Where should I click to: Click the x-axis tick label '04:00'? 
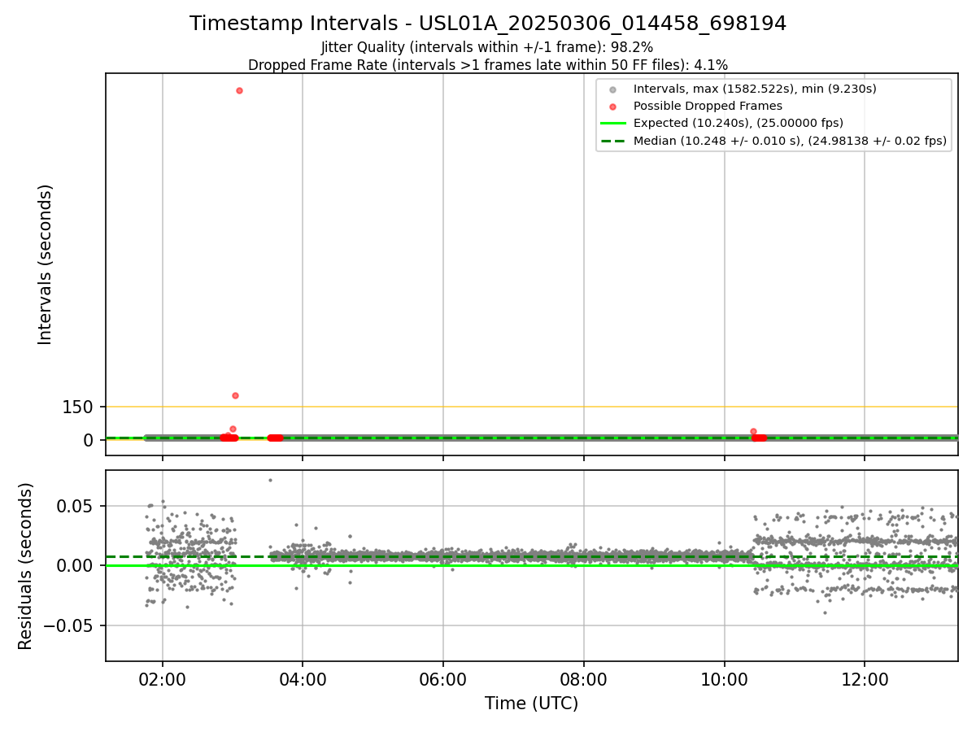tap(303, 679)
